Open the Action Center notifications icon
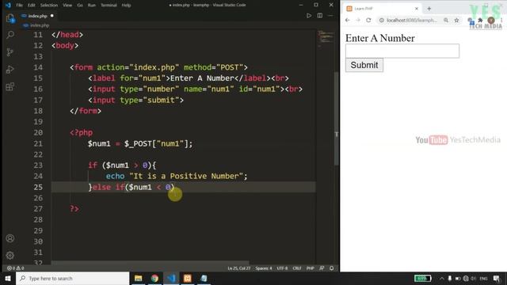The image size is (507, 285). (497, 278)
